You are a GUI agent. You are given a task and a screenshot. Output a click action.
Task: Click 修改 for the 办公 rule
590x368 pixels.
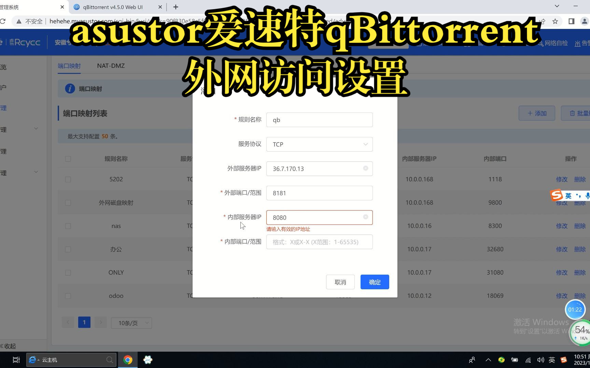point(562,249)
